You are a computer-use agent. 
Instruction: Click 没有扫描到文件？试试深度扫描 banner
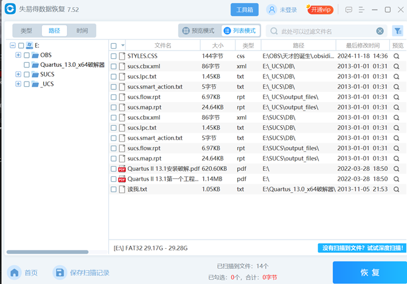click(363, 248)
